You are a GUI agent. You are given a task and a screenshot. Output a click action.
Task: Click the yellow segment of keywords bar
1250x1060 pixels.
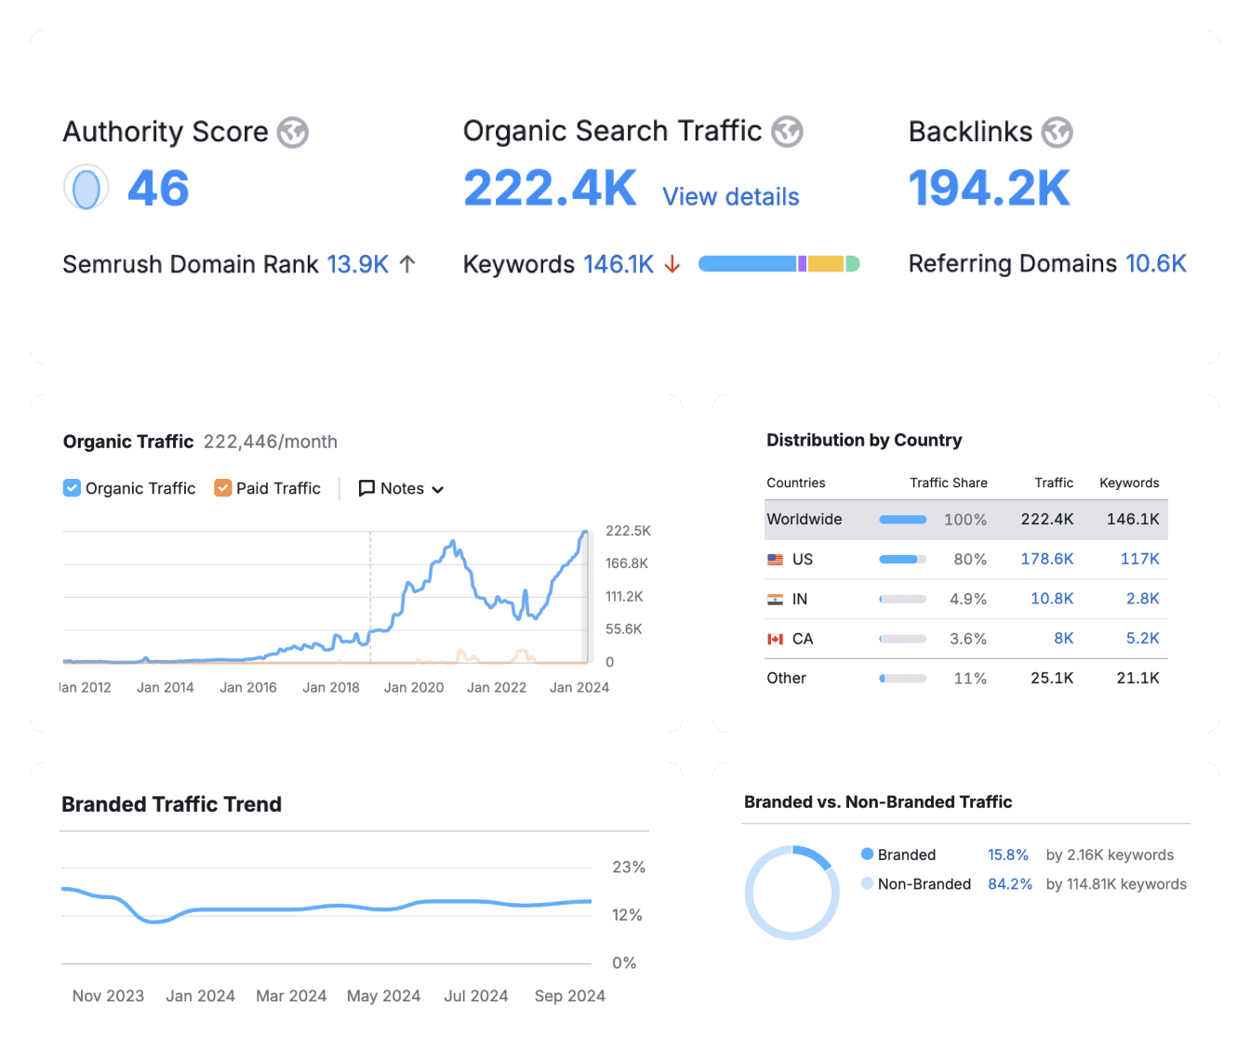click(826, 264)
